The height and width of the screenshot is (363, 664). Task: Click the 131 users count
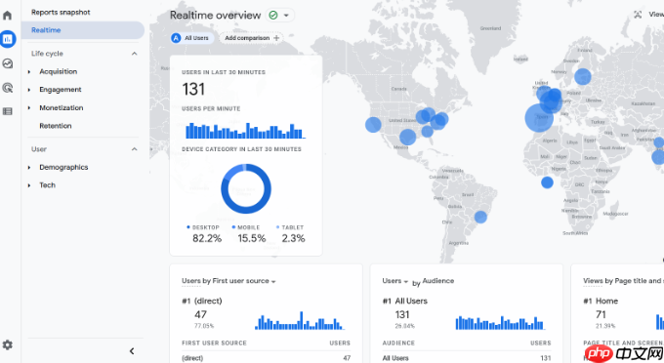coord(193,89)
